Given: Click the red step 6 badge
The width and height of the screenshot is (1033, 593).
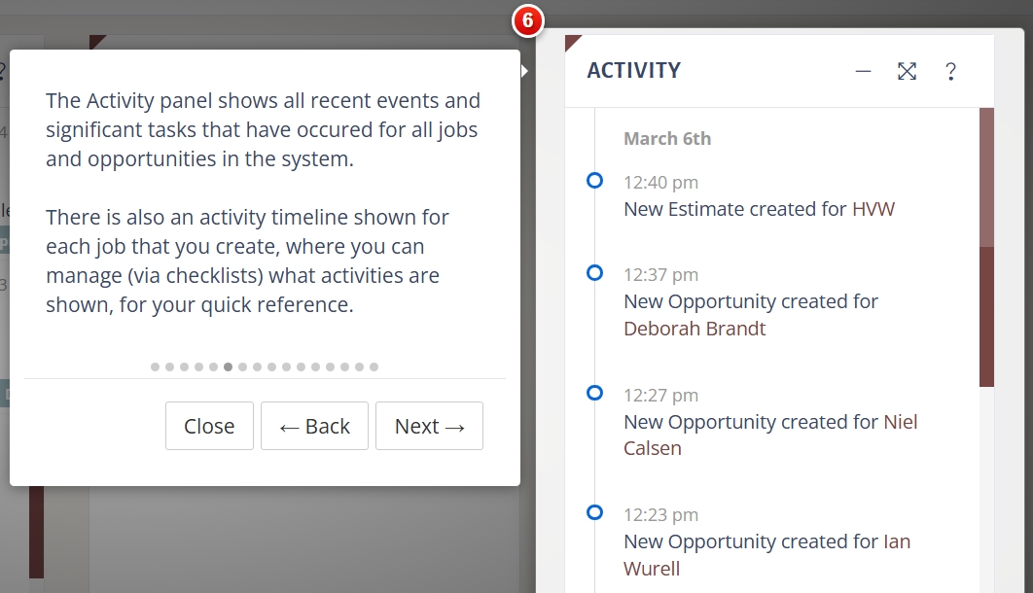Looking at the screenshot, I should click(x=527, y=21).
